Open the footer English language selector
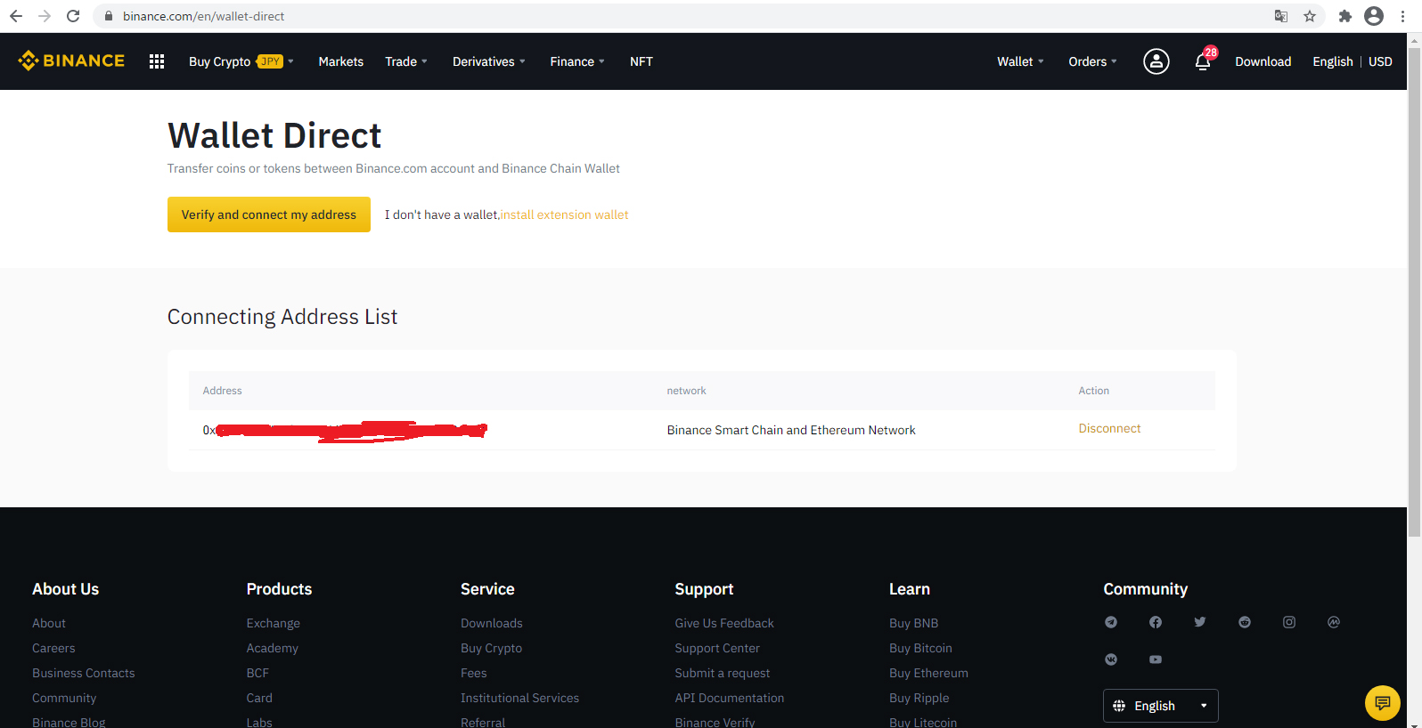The width and height of the screenshot is (1422, 728). (1161, 706)
